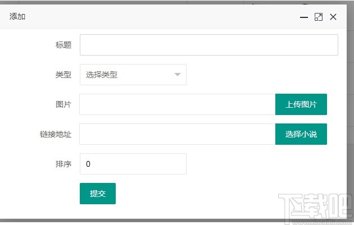Click the 链接地址 input field
Viewport: 354px width, 225px height.
pyautogui.click(x=178, y=134)
